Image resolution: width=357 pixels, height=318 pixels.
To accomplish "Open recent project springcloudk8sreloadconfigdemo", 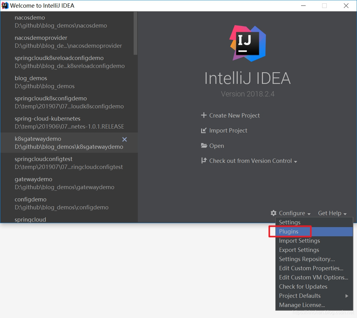I will pyautogui.click(x=69, y=62).
